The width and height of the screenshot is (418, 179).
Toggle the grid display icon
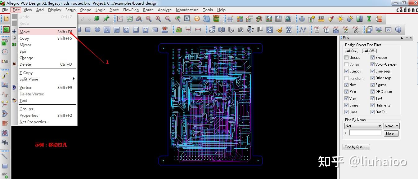pos(230,19)
